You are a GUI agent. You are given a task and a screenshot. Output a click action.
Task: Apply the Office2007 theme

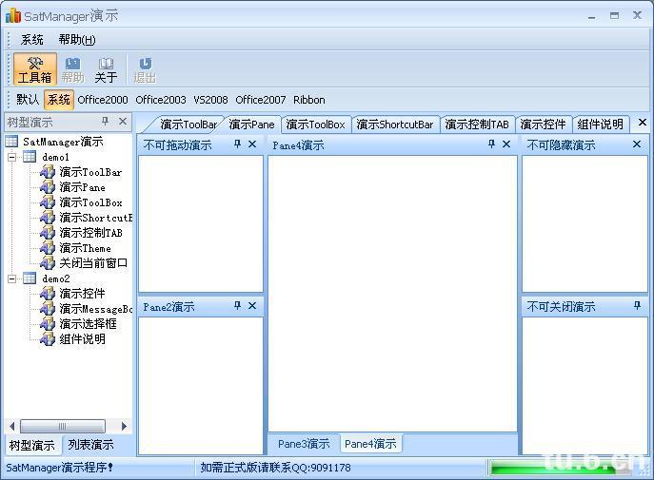(260, 100)
